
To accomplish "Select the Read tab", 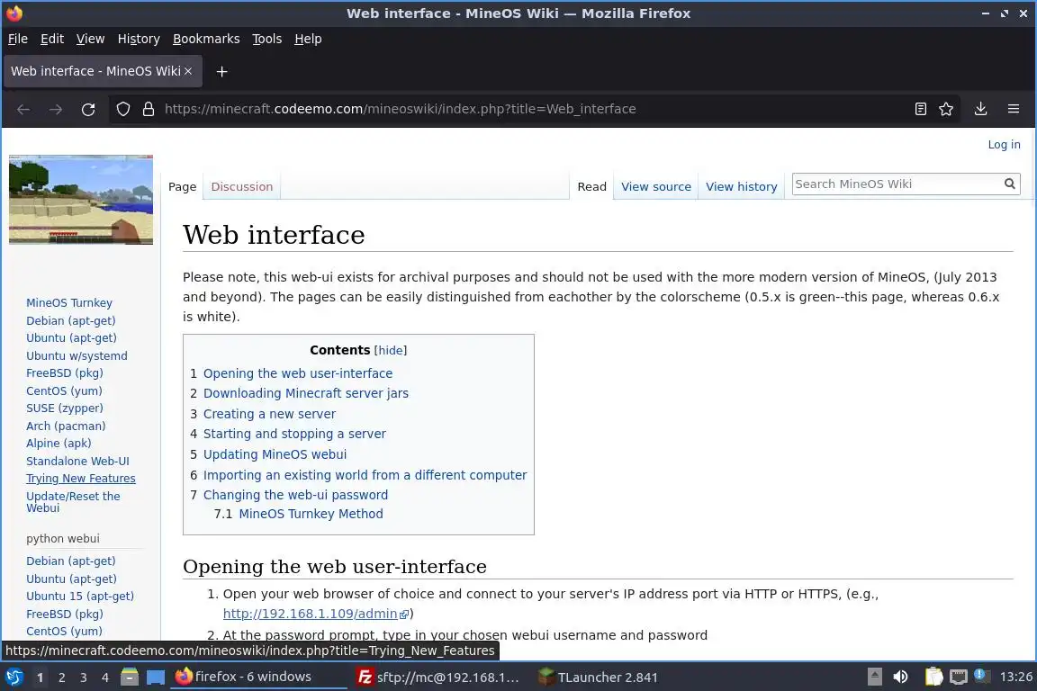I will point(592,186).
